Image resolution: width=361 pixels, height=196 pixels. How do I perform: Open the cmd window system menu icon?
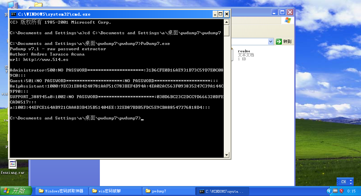[x=14, y=14]
